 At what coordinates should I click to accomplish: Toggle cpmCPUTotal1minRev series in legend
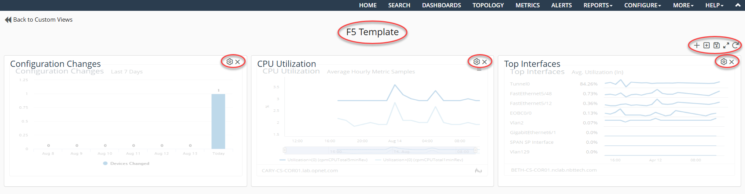tap(419, 160)
